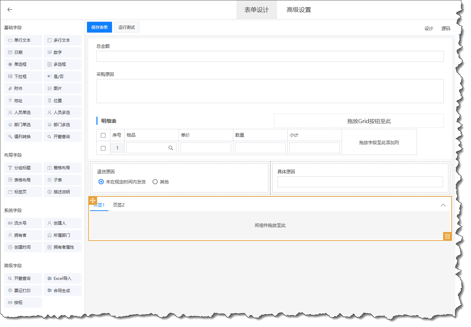Select the 日期 date field component
471x327 pixels.
point(23,52)
